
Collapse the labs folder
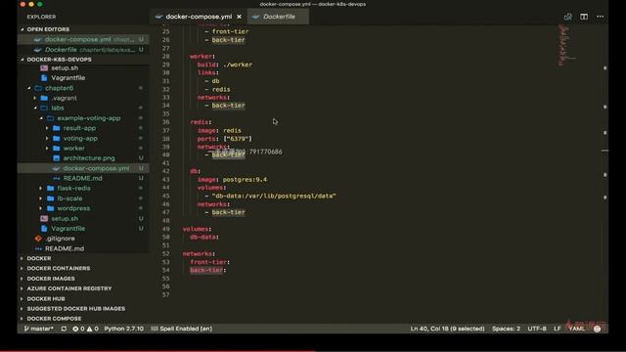58,109
